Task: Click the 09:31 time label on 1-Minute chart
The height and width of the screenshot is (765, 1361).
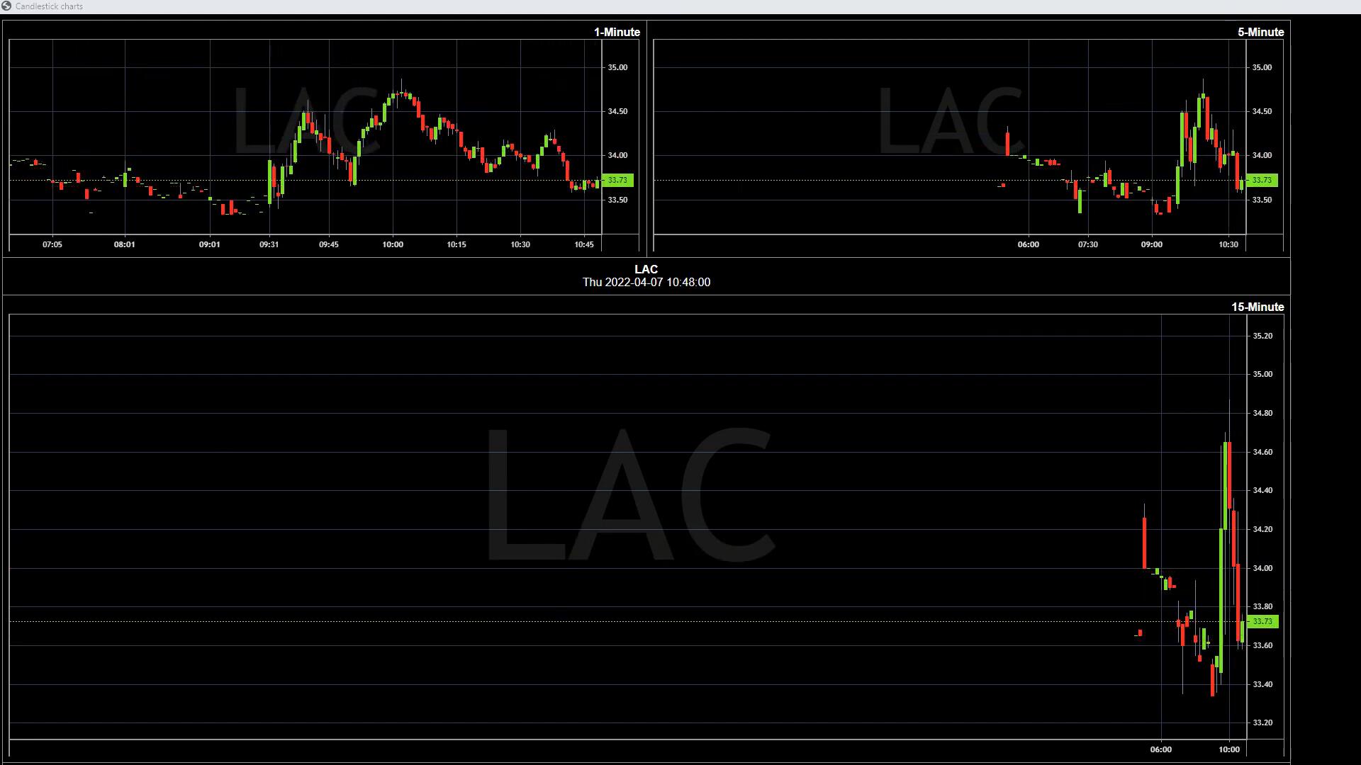Action: tap(269, 244)
